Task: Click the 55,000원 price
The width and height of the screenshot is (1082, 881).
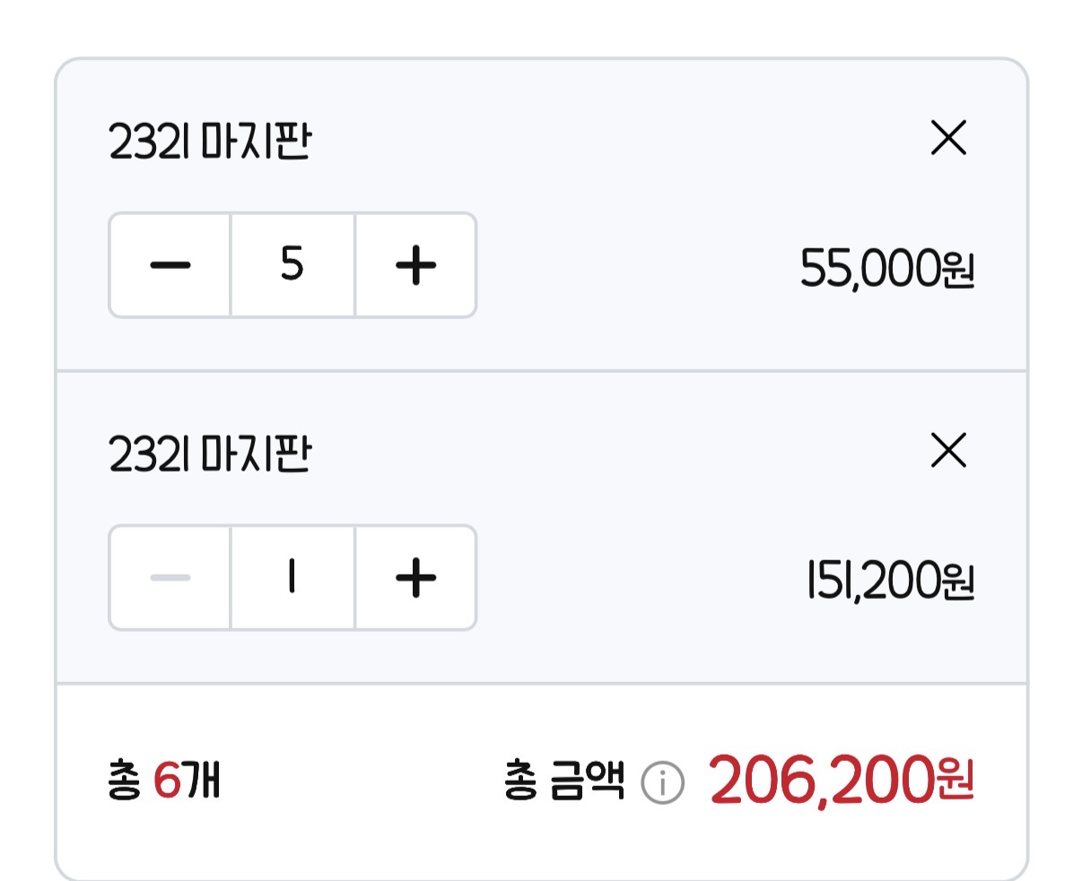Action: (x=886, y=268)
